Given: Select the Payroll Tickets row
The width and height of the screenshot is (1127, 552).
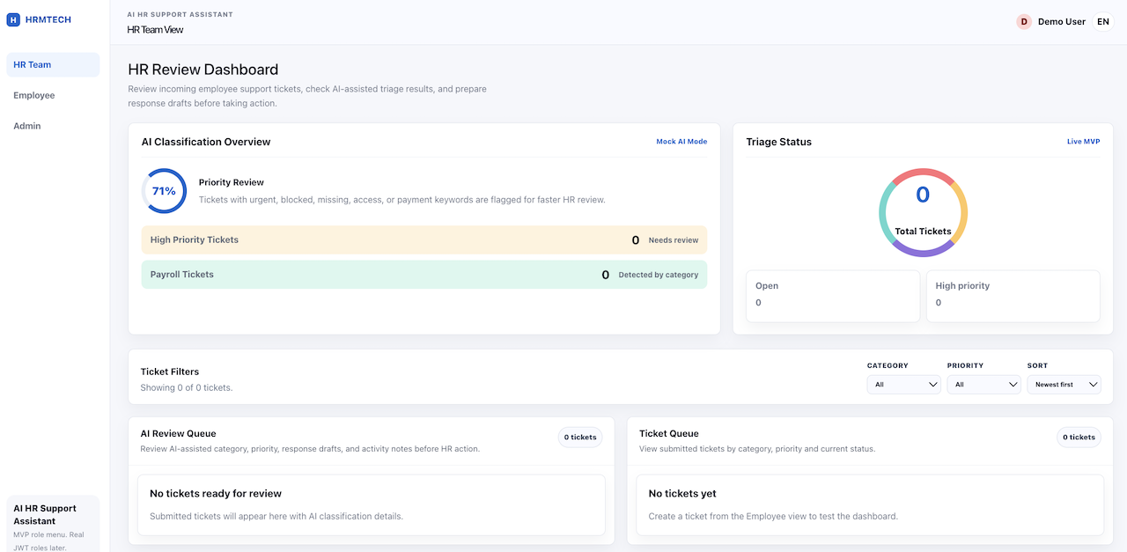Looking at the screenshot, I should click(x=424, y=275).
